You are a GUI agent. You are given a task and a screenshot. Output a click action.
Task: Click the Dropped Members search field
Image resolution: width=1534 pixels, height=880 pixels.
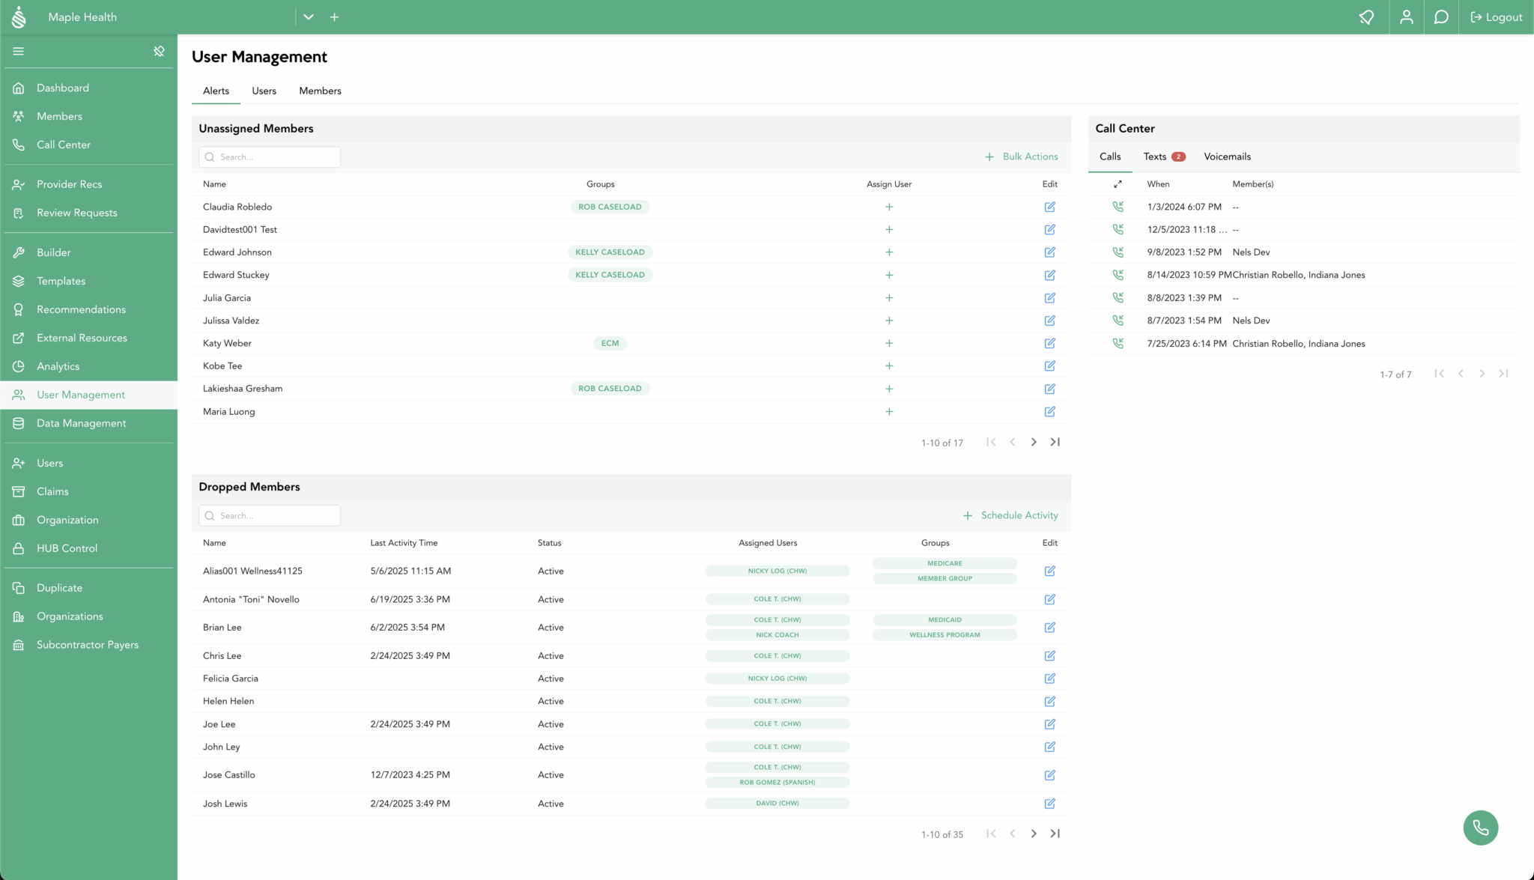[x=270, y=515]
